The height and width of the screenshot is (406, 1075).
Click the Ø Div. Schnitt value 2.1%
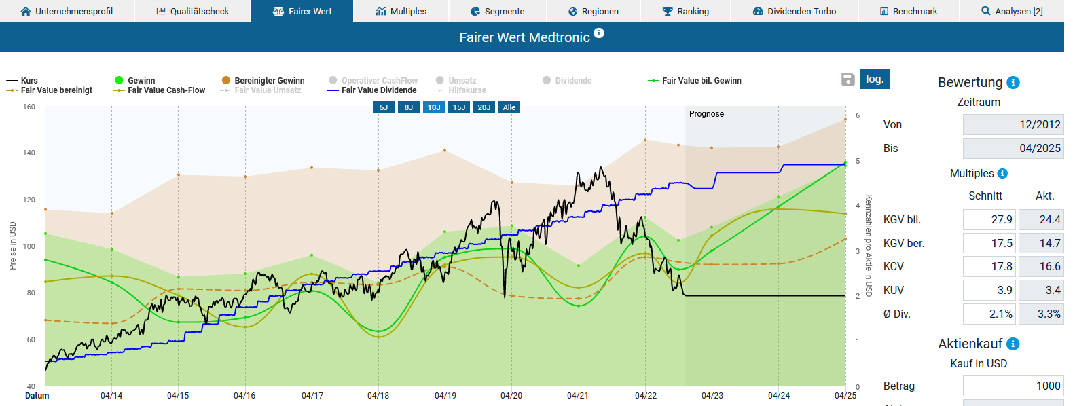tap(989, 314)
